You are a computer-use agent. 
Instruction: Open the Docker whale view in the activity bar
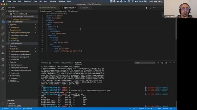(x=3, y=53)
